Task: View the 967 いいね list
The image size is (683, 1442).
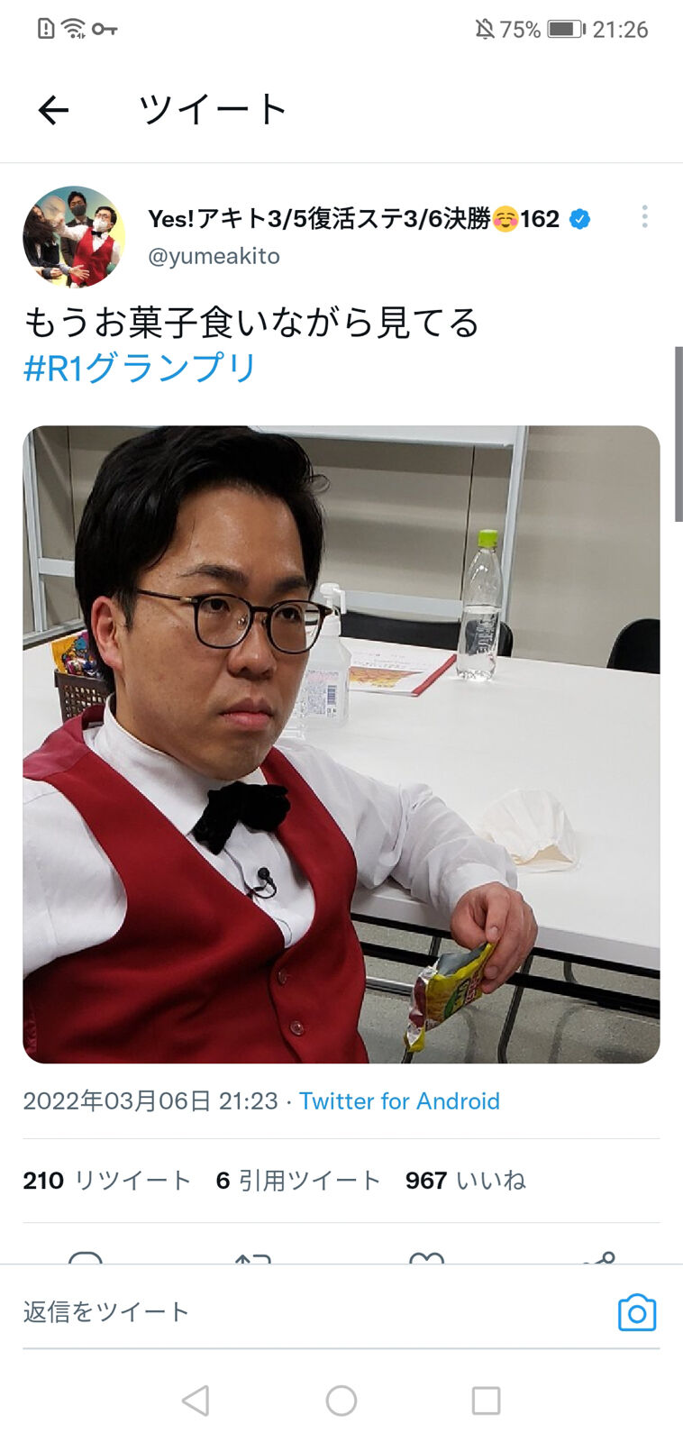Action: 465,1181
